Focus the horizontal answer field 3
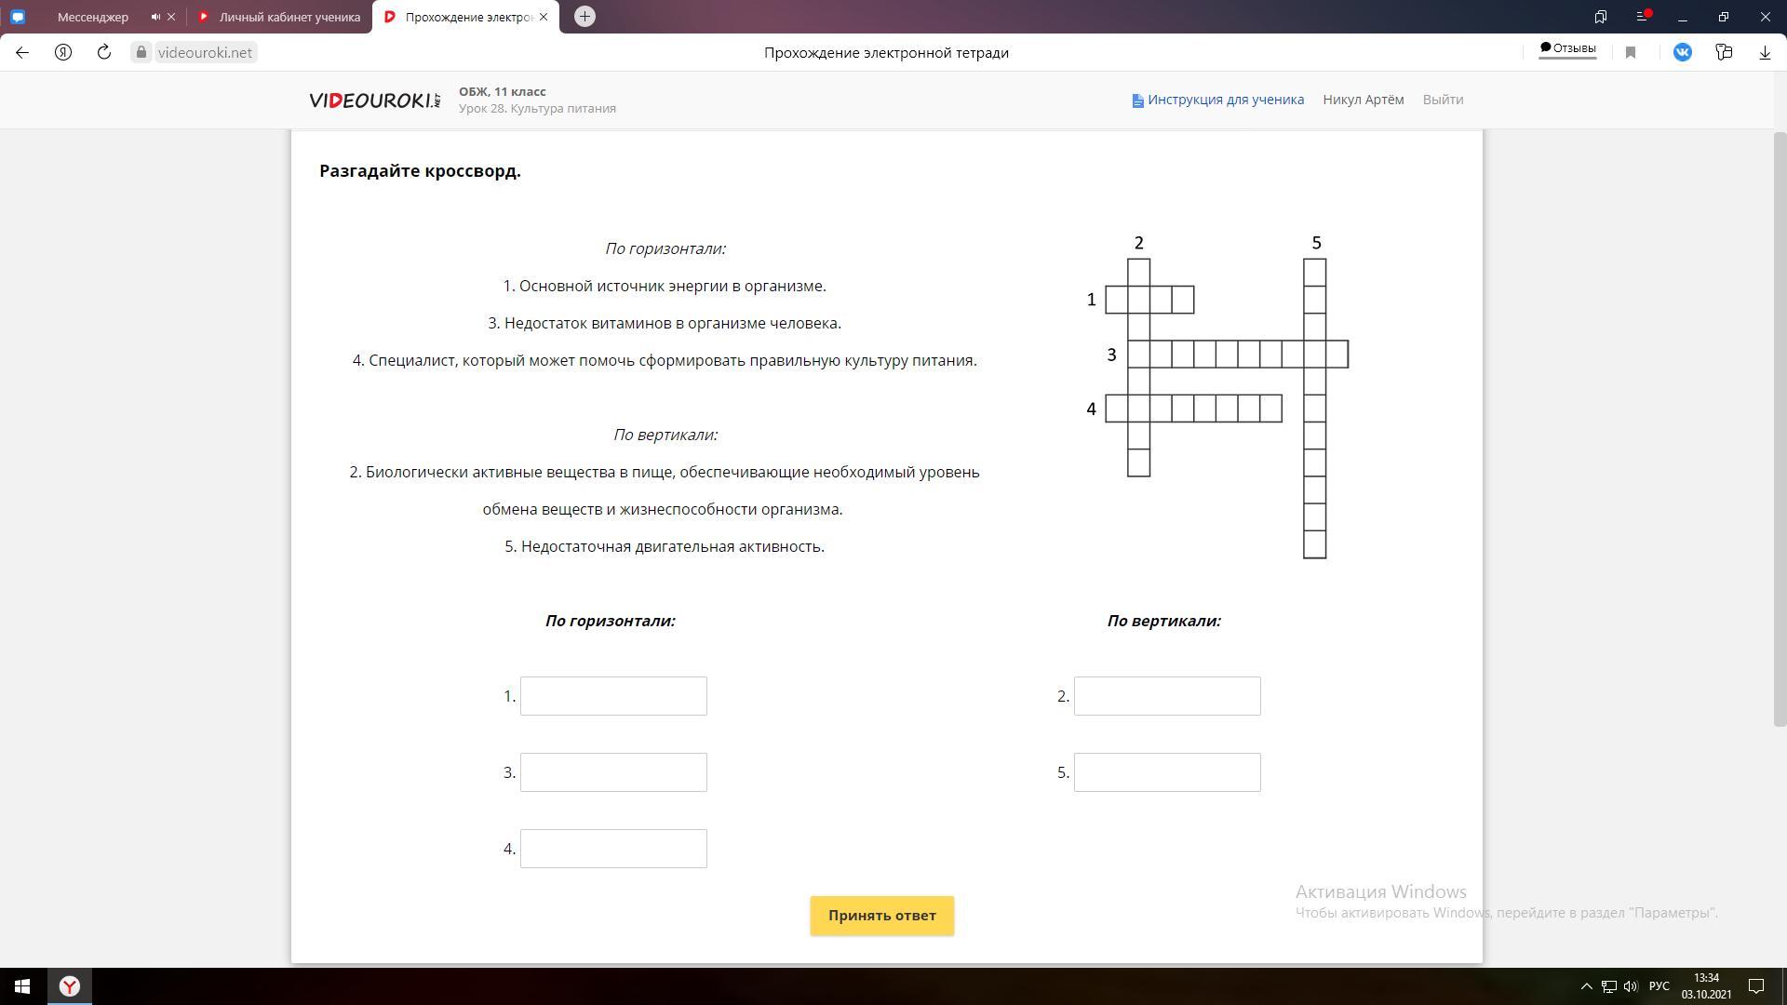Viewport: 1787px width, 1005px height. pyautogui.click(x=613, y=772)
